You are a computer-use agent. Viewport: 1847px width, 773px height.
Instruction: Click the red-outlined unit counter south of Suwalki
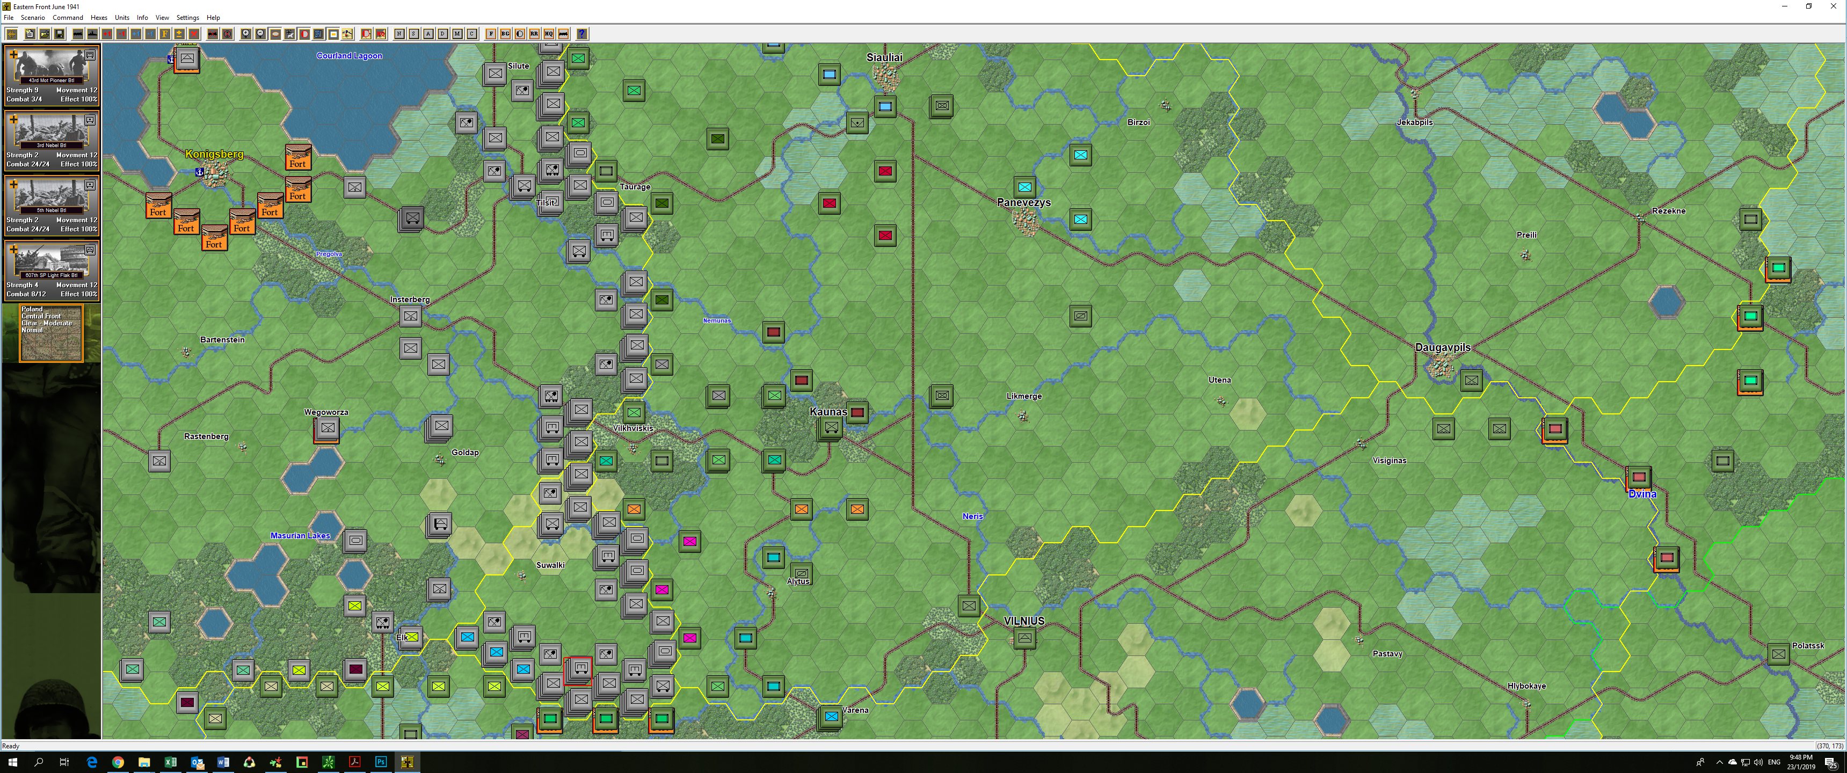tap(578, 670)
